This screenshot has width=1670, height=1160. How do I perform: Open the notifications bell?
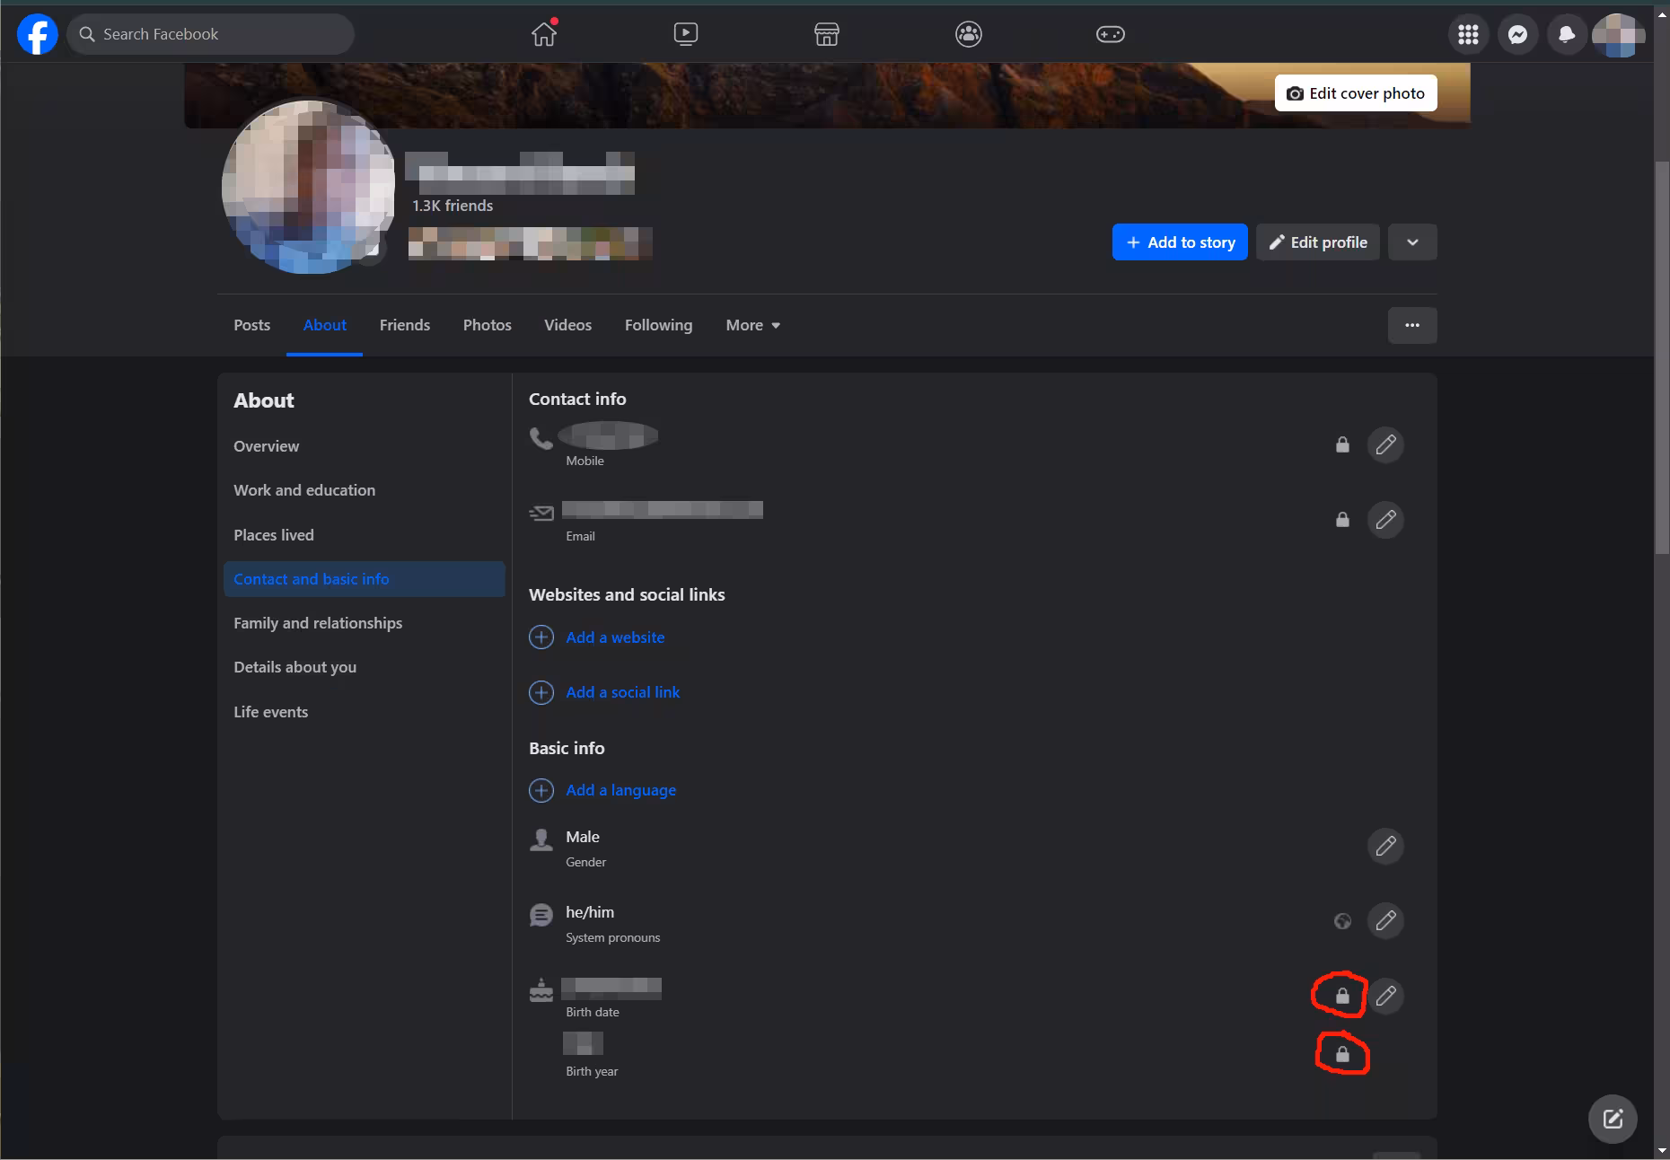(x=1567, y=34)
